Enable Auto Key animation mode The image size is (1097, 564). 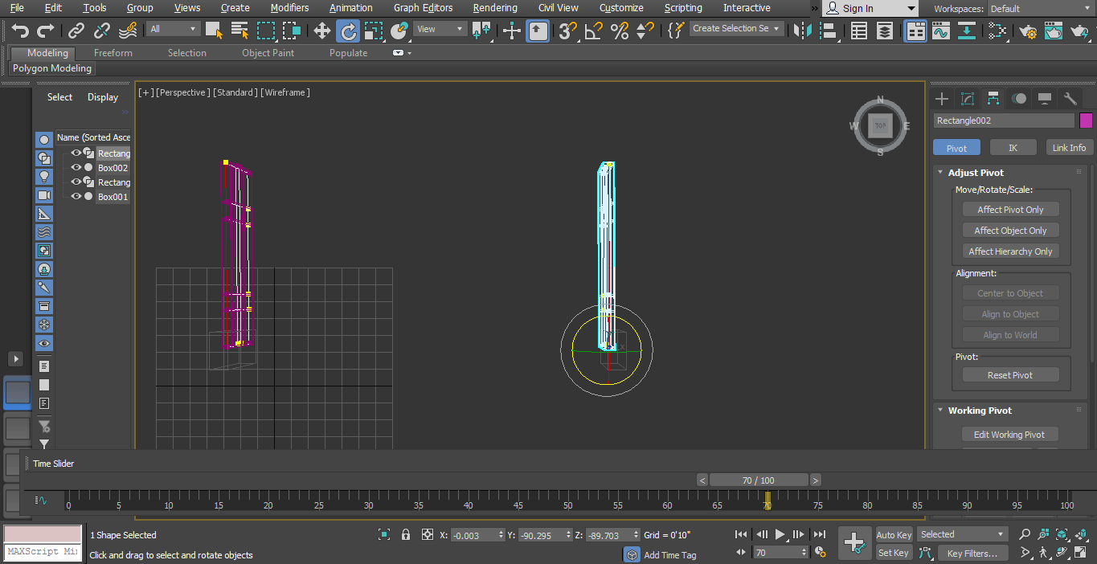tap(894, 534)
